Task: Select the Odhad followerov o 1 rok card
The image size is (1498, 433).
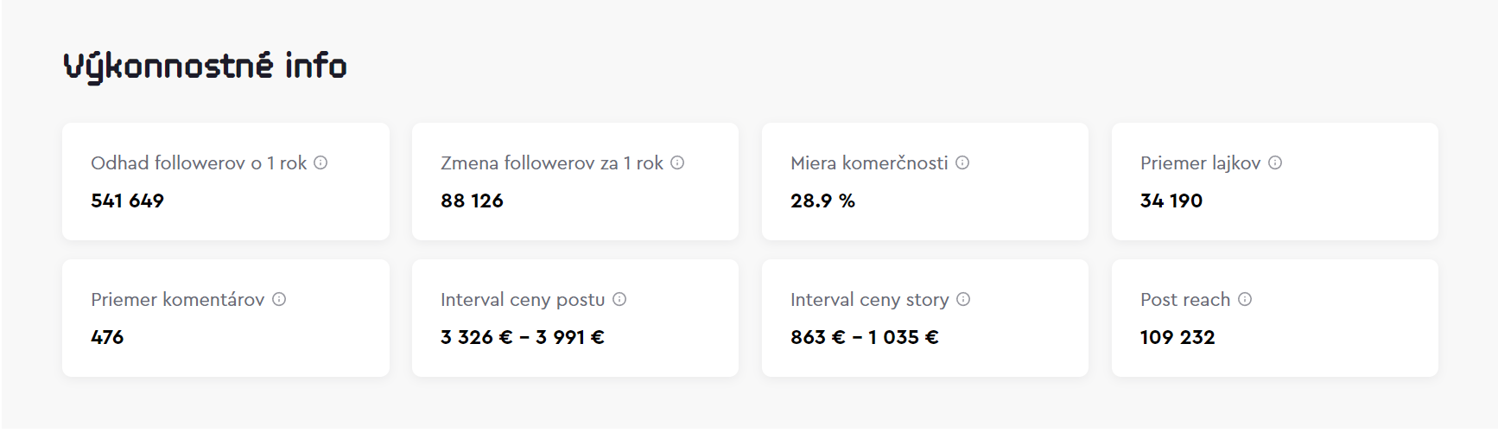Action: pyautogui.click(x=225, y=181)
